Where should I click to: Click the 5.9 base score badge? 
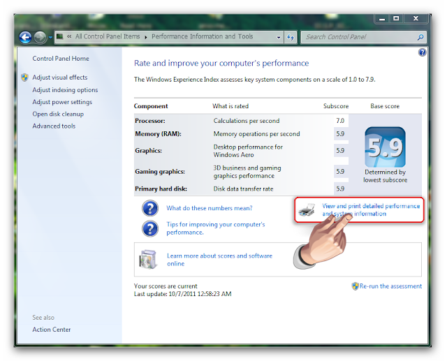(x=385, y=147)
